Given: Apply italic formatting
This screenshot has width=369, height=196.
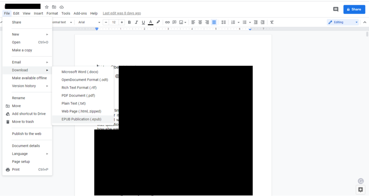Looking at the screenshot, I should coord(136,22).
